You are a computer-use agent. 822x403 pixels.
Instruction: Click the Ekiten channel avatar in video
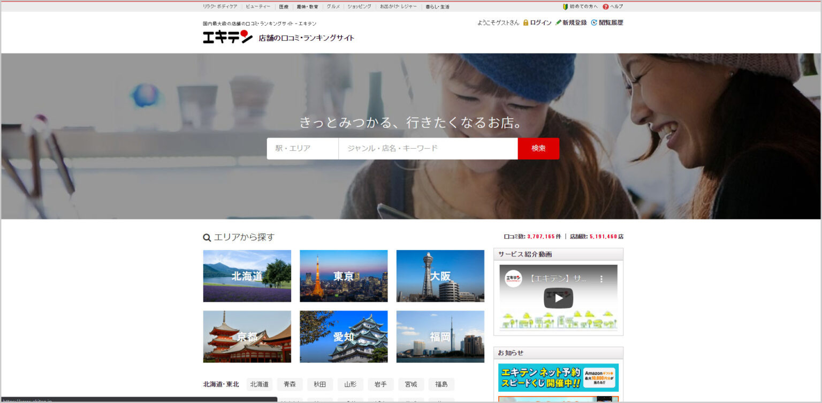513,279
